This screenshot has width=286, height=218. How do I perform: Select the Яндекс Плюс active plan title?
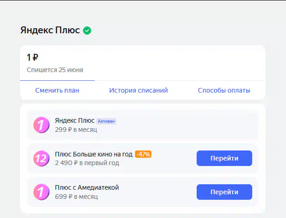click(x=75, y=120)
